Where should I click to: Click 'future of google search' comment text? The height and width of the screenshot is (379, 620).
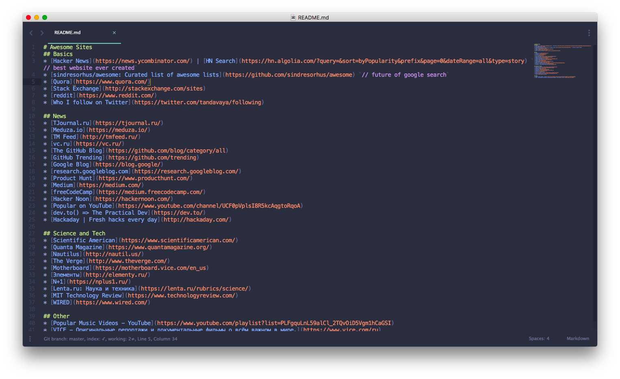pyautogui.click(x=409, y=75)
